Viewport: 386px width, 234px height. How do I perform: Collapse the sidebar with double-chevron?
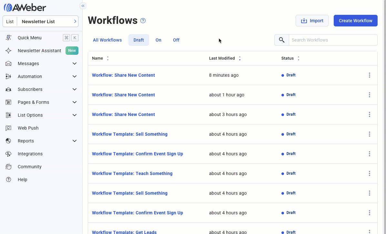(x=83, y=6)
